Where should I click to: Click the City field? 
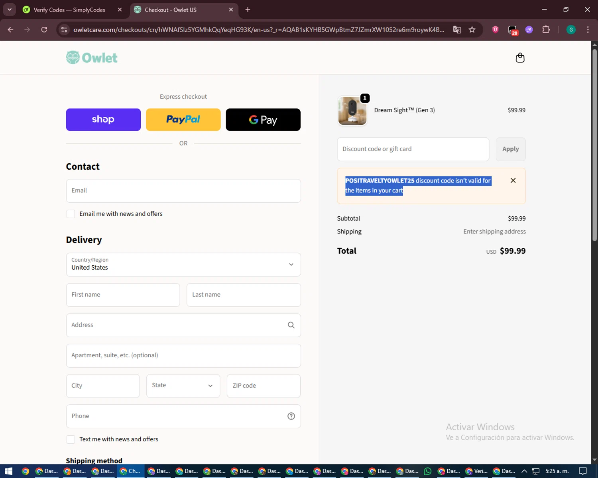(103, 386)
